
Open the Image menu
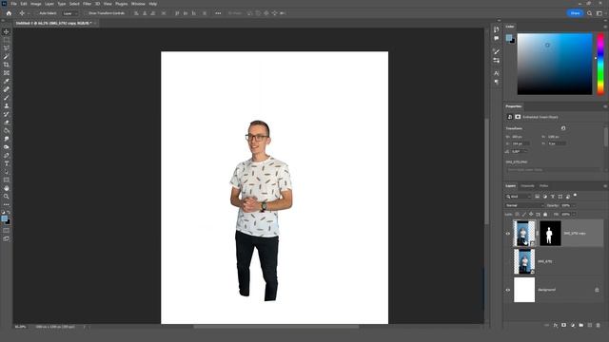[x=36, y=4]
